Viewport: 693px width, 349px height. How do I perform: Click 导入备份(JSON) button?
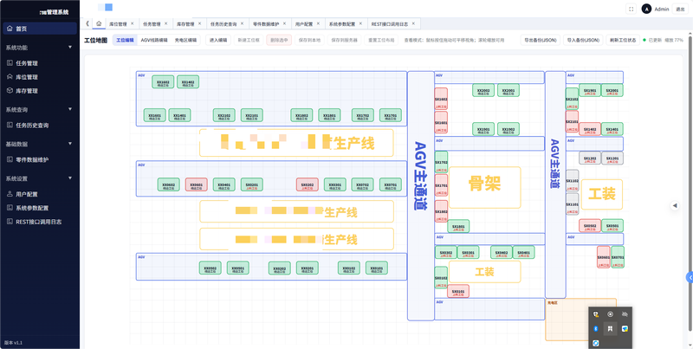coord(583,40)
